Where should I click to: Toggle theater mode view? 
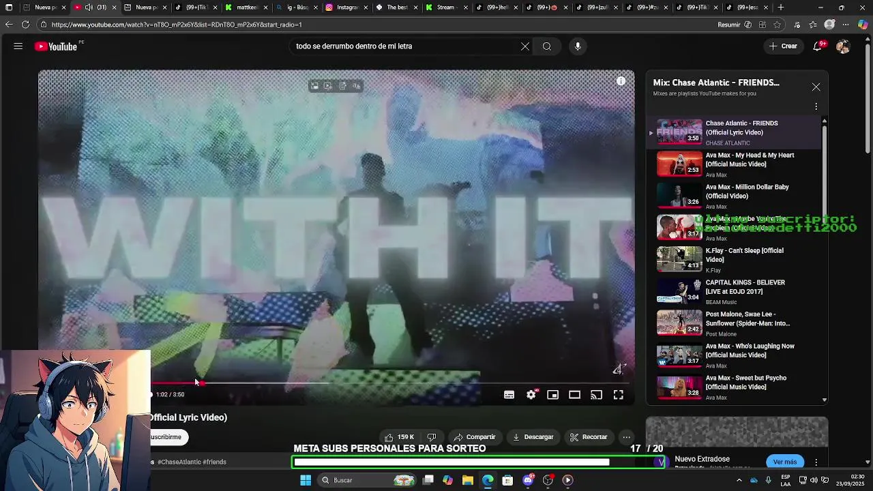(575, 395)
